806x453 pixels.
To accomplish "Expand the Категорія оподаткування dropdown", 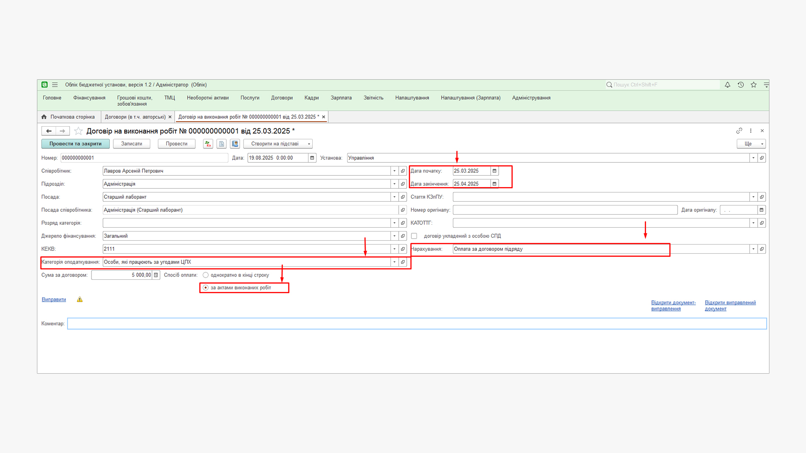I will [394, 262].
